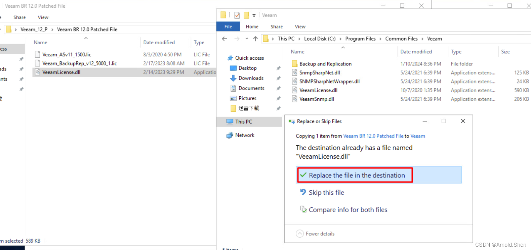Click the Forward arrow in Veeam window
This screenshot has height=250, width=531.
tap(237, 39)
